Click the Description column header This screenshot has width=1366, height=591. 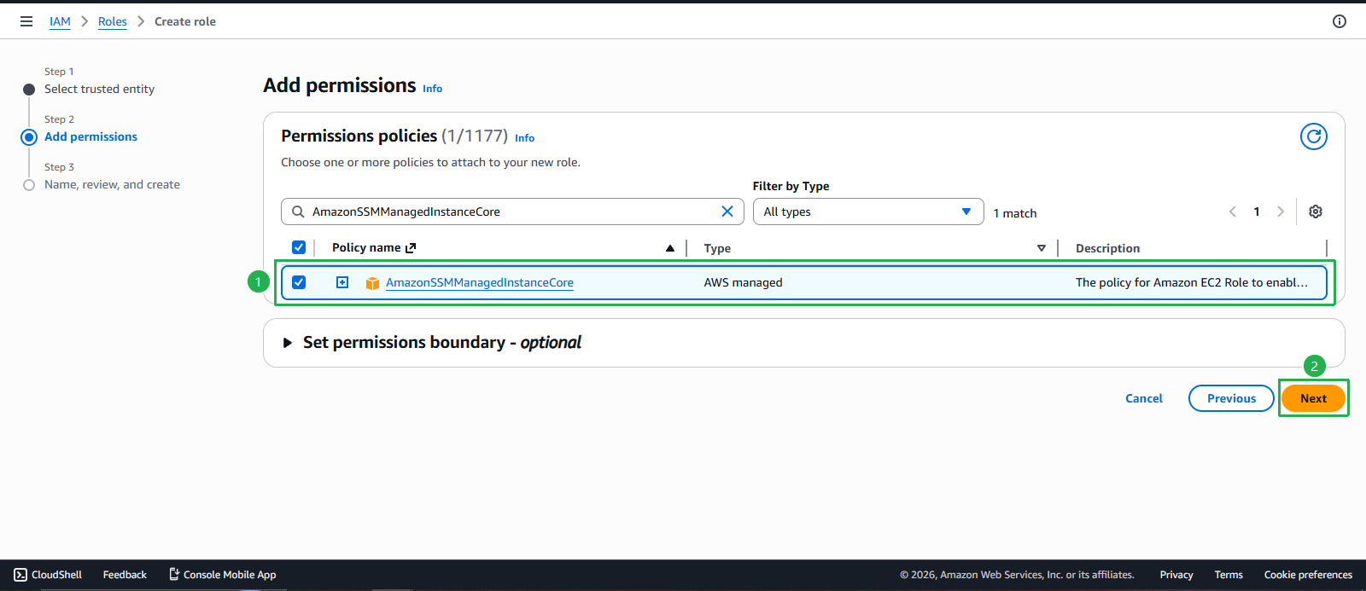[1107, 248]
